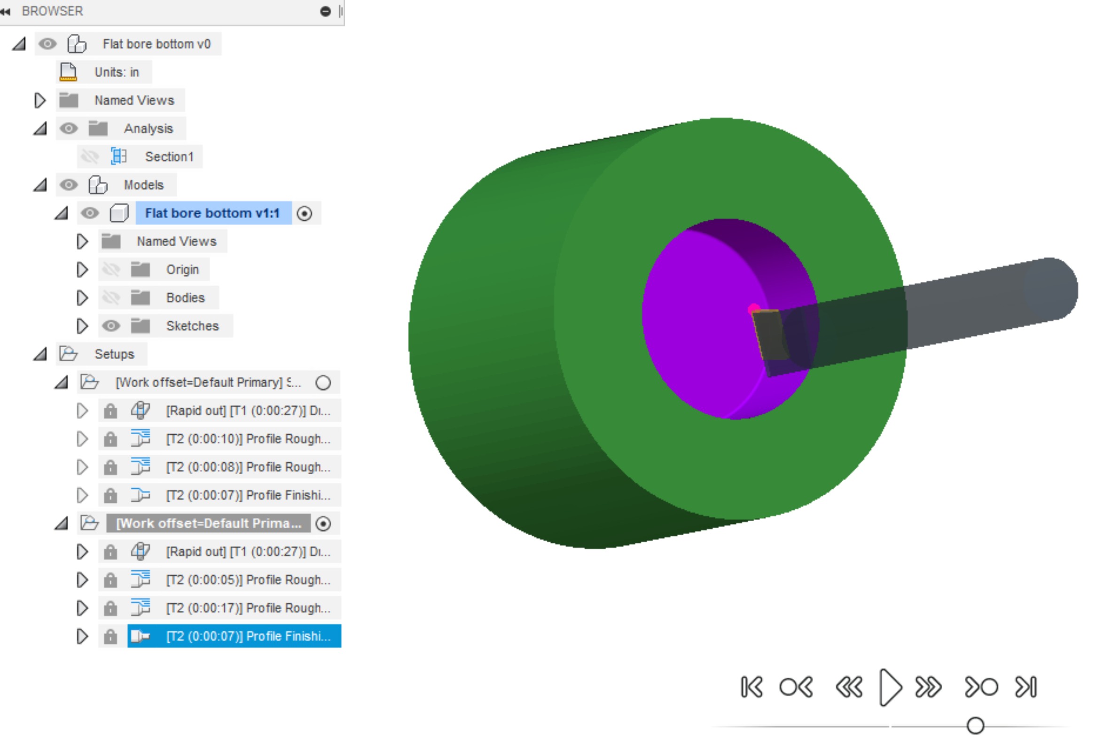Collapse the Flat bore bottom v0 root node
Image resolution: width=1111 pixels, height=741 pixels.
tap(19, 44)
